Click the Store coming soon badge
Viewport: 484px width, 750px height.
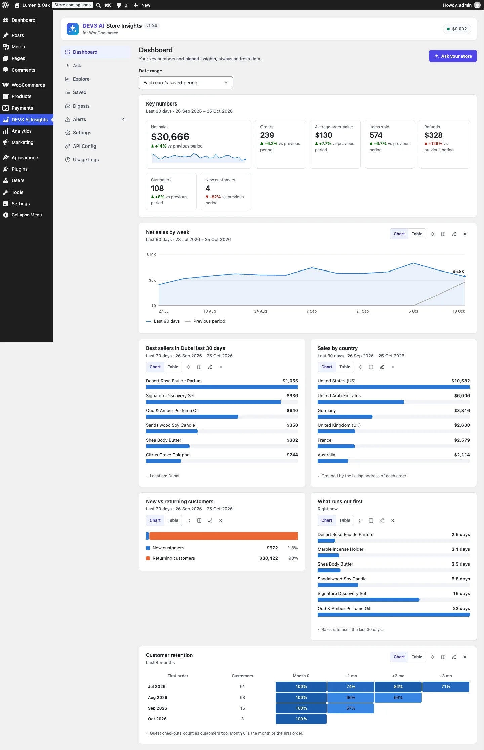[x=73, y=5]
